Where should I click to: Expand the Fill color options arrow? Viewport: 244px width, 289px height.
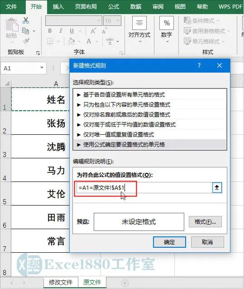pos(79,41)
